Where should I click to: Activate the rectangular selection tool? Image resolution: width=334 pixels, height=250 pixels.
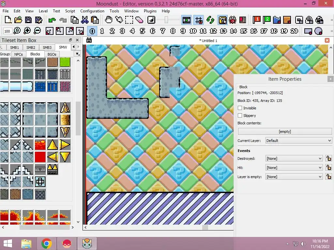pyautogui.click(x=129, y=20)
